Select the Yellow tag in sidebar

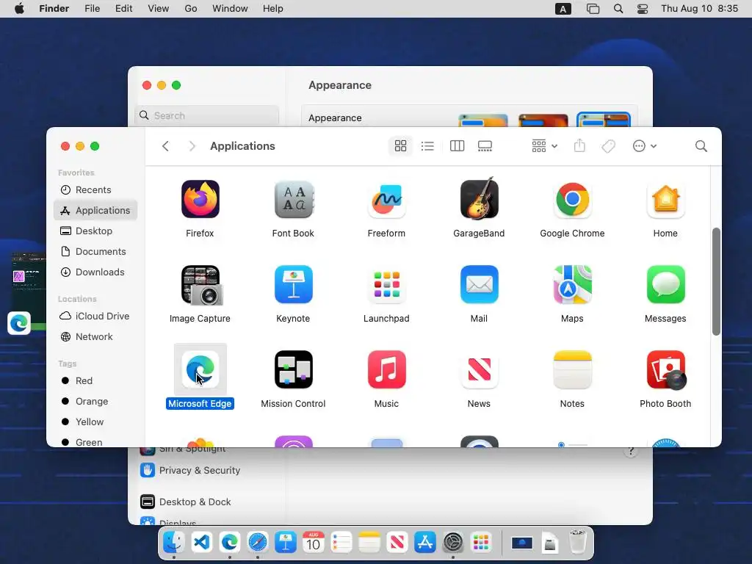[x=95, y=422]
